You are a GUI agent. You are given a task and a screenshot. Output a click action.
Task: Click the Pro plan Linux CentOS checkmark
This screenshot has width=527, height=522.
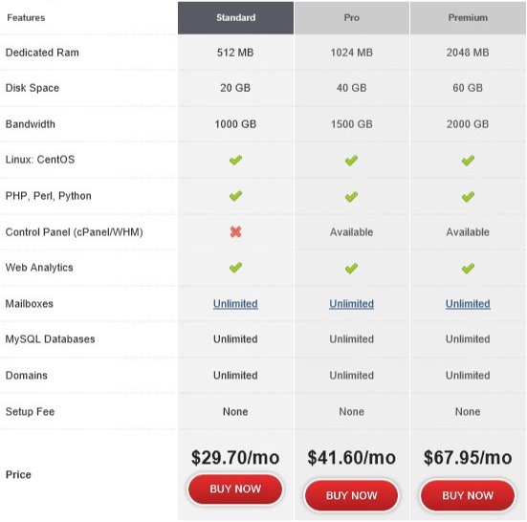click(x=351, y=161)
